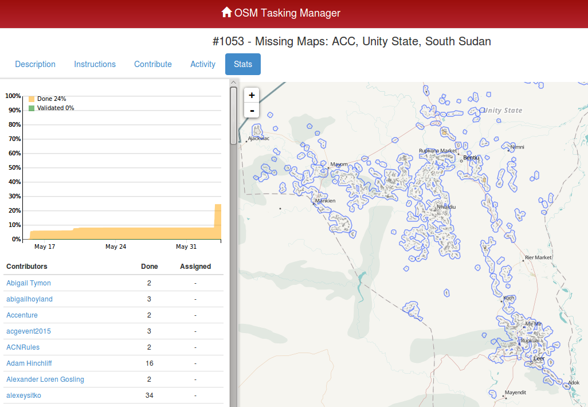
Task: Open contributor alexeysitko
Action: click(x=23, y=396)
